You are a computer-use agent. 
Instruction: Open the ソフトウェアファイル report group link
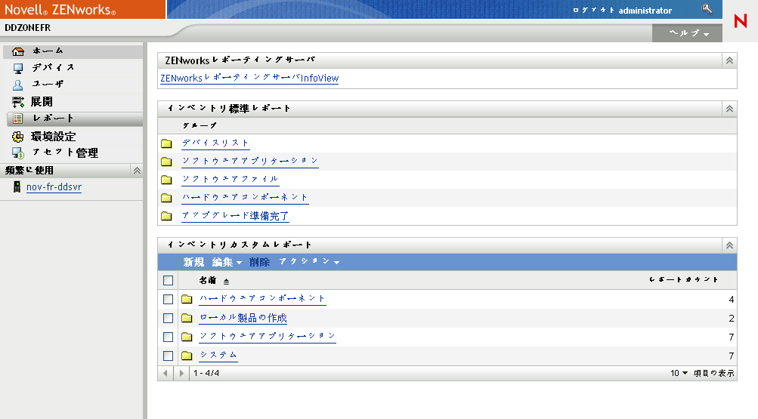230,179
